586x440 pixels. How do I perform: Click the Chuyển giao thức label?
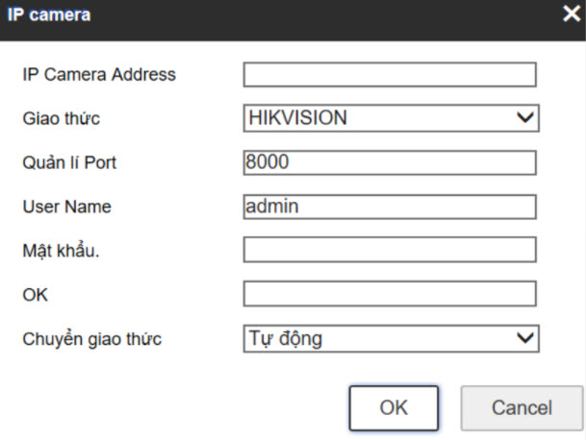(91, 339)
